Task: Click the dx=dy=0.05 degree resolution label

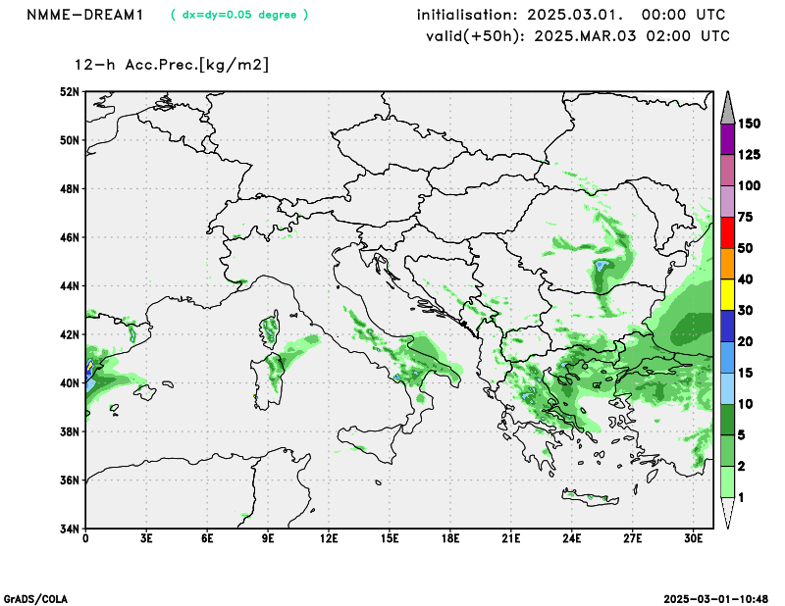Action: [239, 15]
